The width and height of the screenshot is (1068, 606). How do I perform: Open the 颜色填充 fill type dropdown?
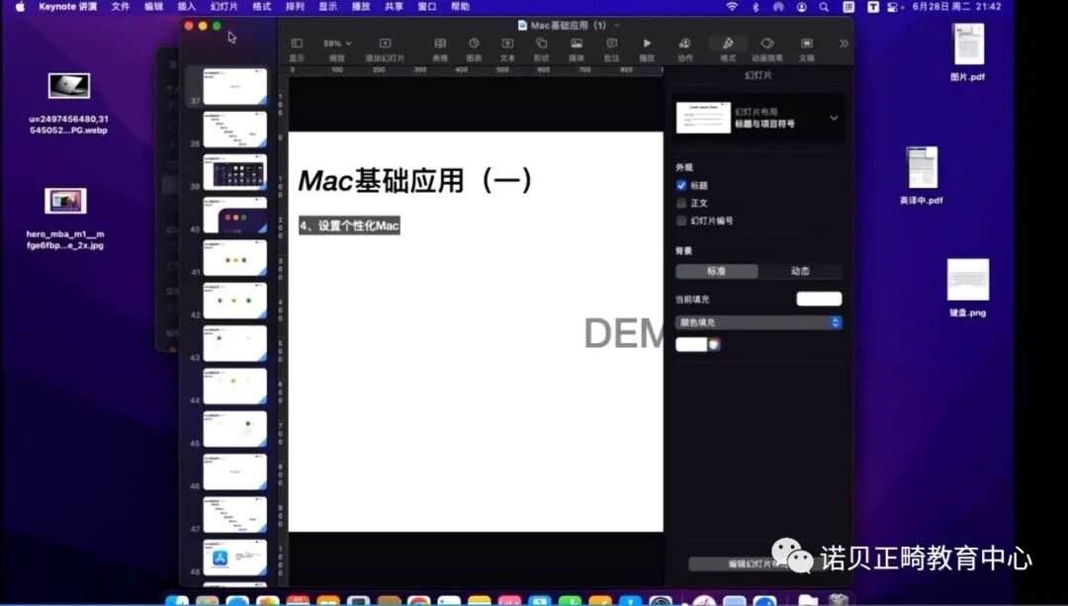(758, 322)
